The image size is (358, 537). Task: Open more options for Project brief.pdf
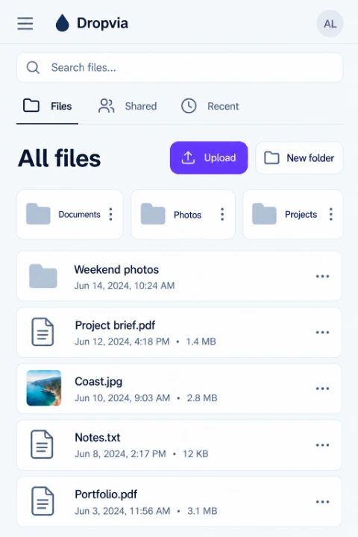(322, 332)
